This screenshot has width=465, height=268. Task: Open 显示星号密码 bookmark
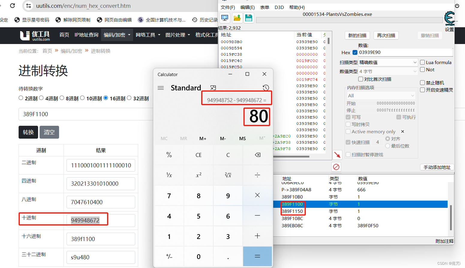coord(32,20)
